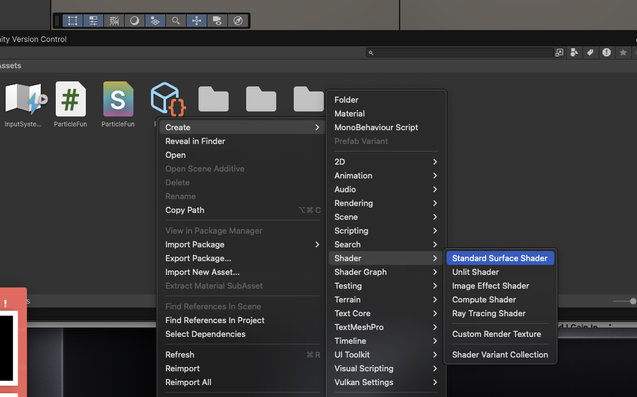Toggle the grid visibility overlay button
The width and height of the screenshot is (637, 397).
[x=114, y=21]
